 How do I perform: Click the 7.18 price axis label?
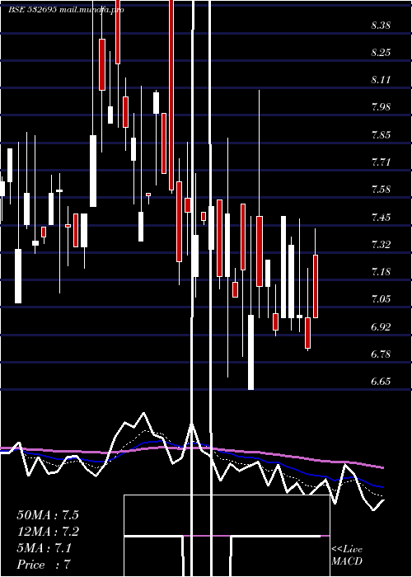click(x=381, y=272)
